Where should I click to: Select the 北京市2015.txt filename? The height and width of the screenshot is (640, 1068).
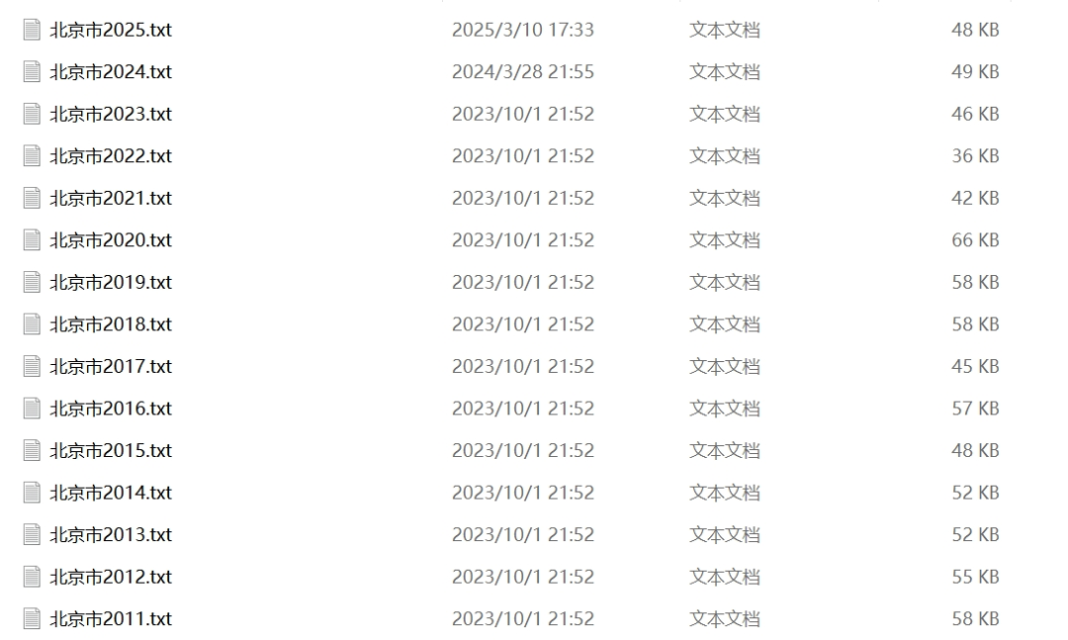[x=111, y=450]
